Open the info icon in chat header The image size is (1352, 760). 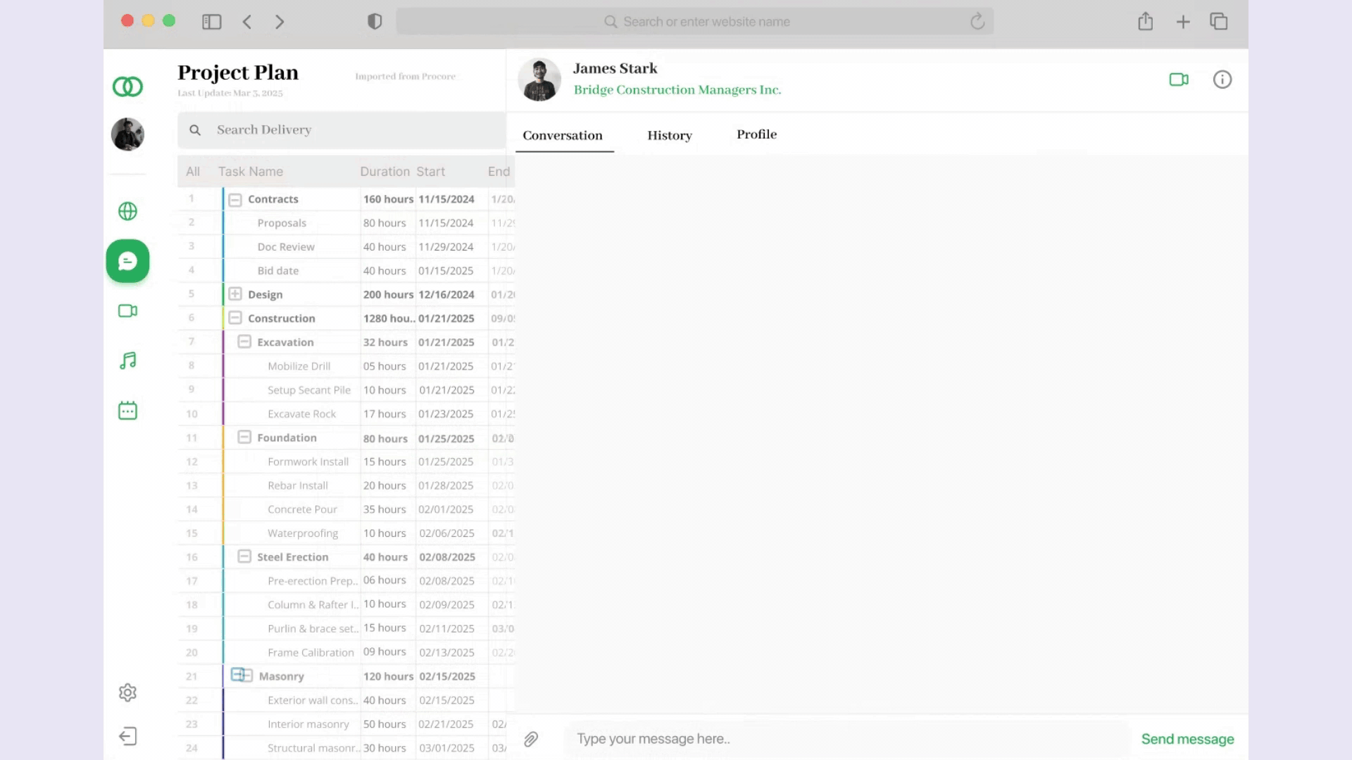[x=1222, y=80]
